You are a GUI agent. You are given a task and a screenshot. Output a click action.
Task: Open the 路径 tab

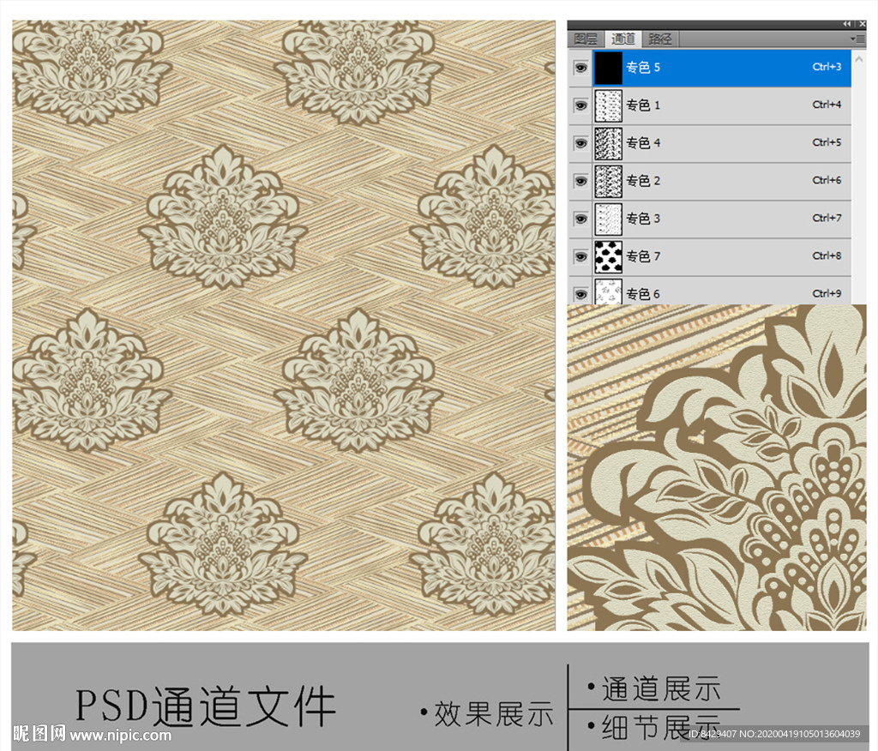coord(659,39)
